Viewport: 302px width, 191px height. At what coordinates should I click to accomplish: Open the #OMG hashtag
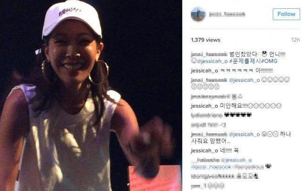pyautogui.click(x=269, y=61)
